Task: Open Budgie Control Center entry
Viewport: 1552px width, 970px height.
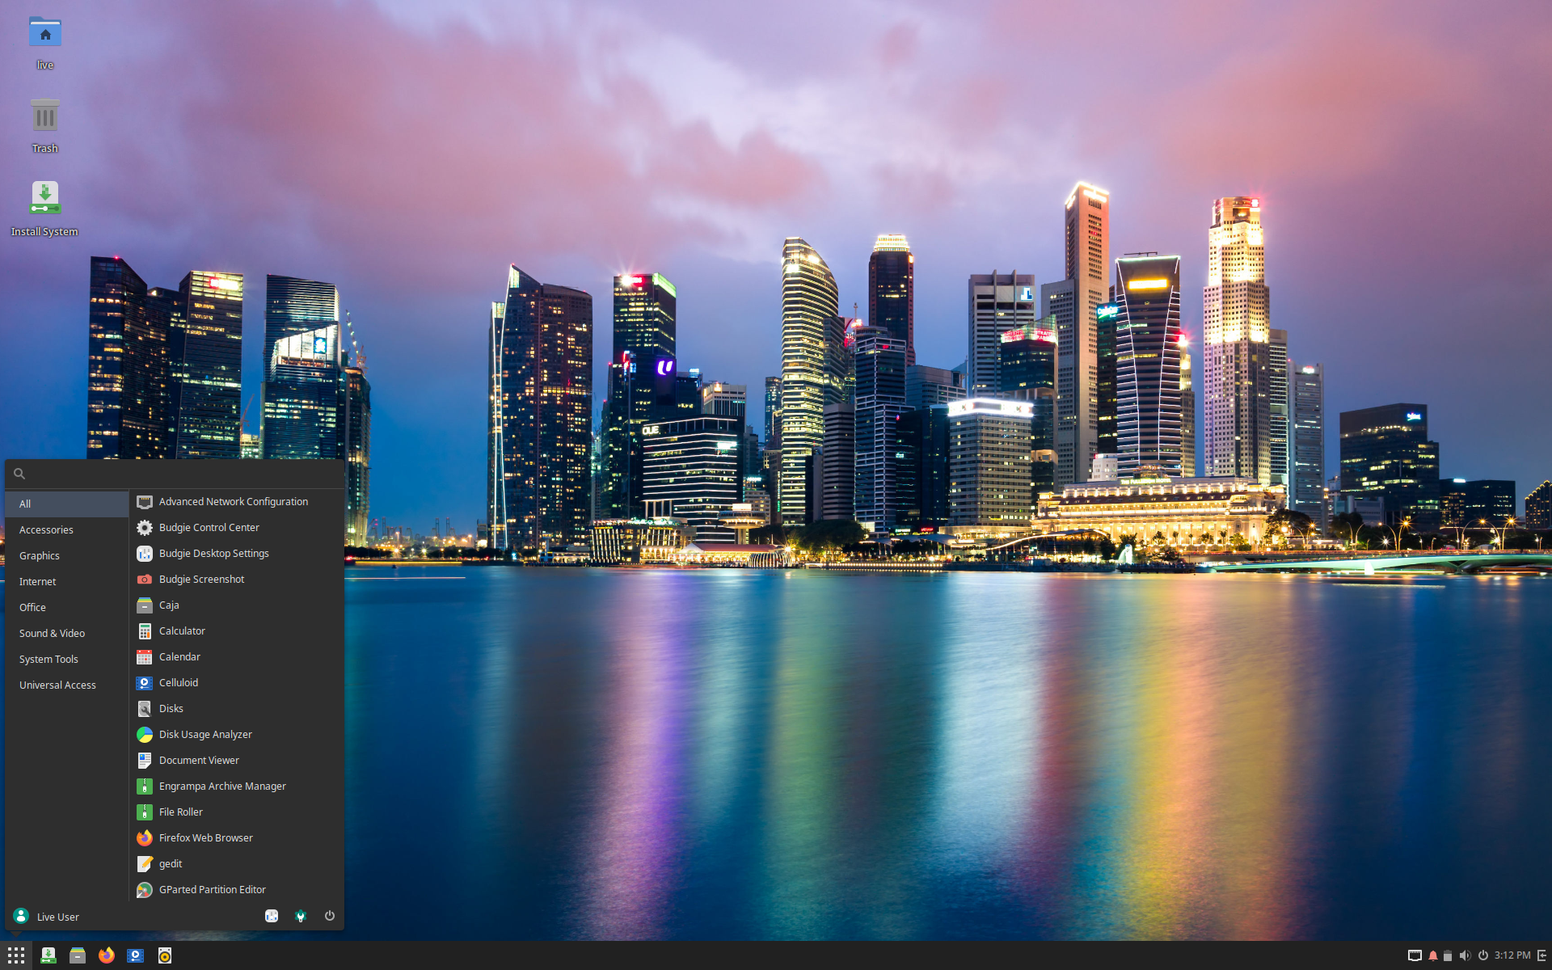Action: [x=236, y=528]
